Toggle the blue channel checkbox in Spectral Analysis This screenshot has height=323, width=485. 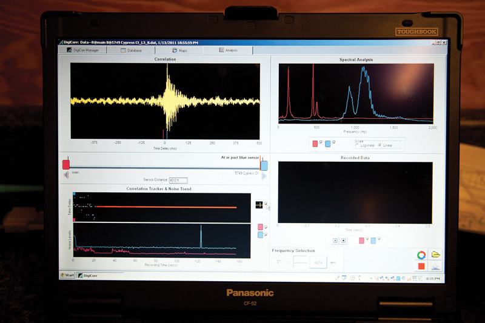334,143
